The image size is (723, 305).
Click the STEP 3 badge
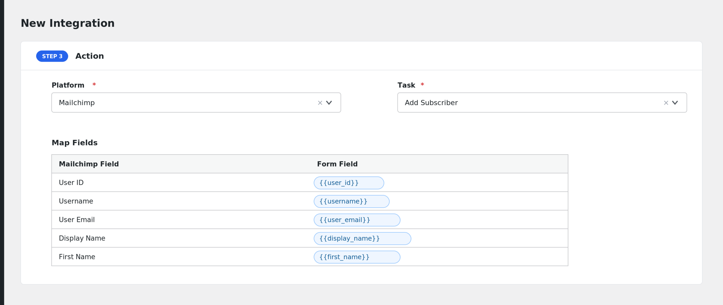point(52,56)
